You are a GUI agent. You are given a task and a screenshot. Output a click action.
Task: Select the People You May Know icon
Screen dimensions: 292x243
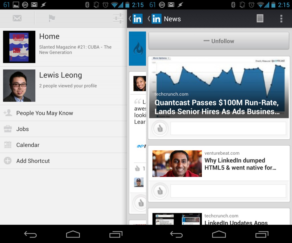8,113
